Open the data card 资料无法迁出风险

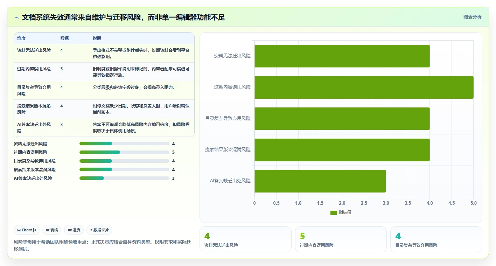pyautogui.click(x=245, y=239)
